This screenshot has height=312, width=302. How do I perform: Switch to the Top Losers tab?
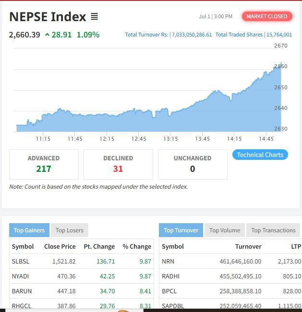pos(69,230)
